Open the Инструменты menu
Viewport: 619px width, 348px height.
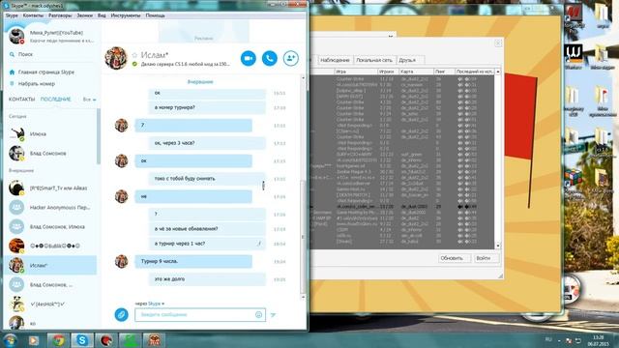[126, 15]
